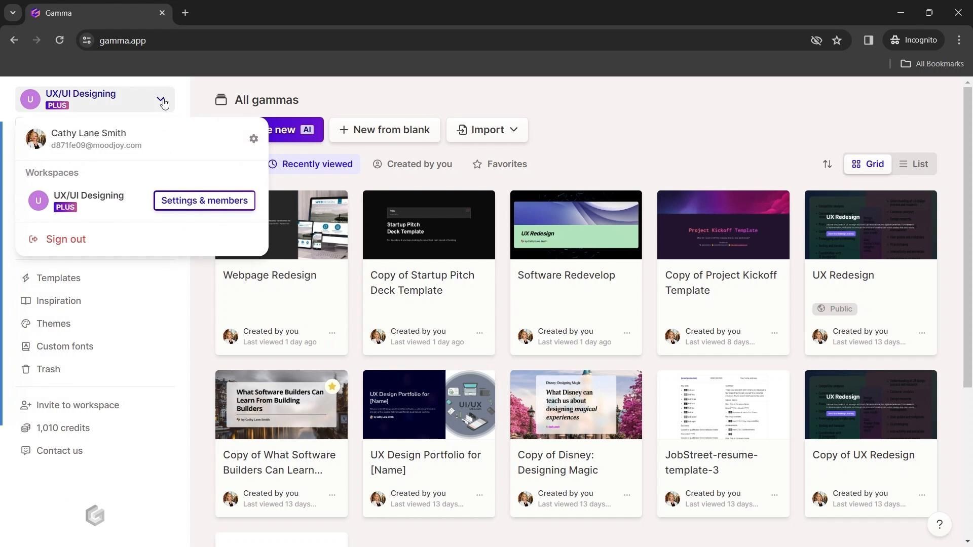Open the Software Redevelop thumbnail
This screenshot has height=547, width=973.
click(576, 225)
